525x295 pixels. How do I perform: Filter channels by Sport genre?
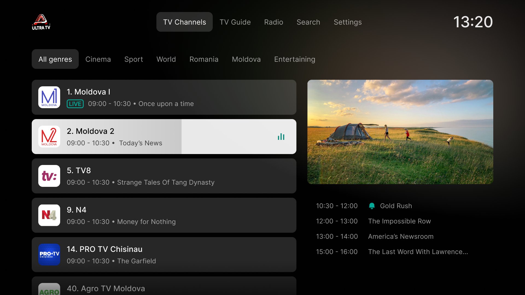(x=133, y=59)
